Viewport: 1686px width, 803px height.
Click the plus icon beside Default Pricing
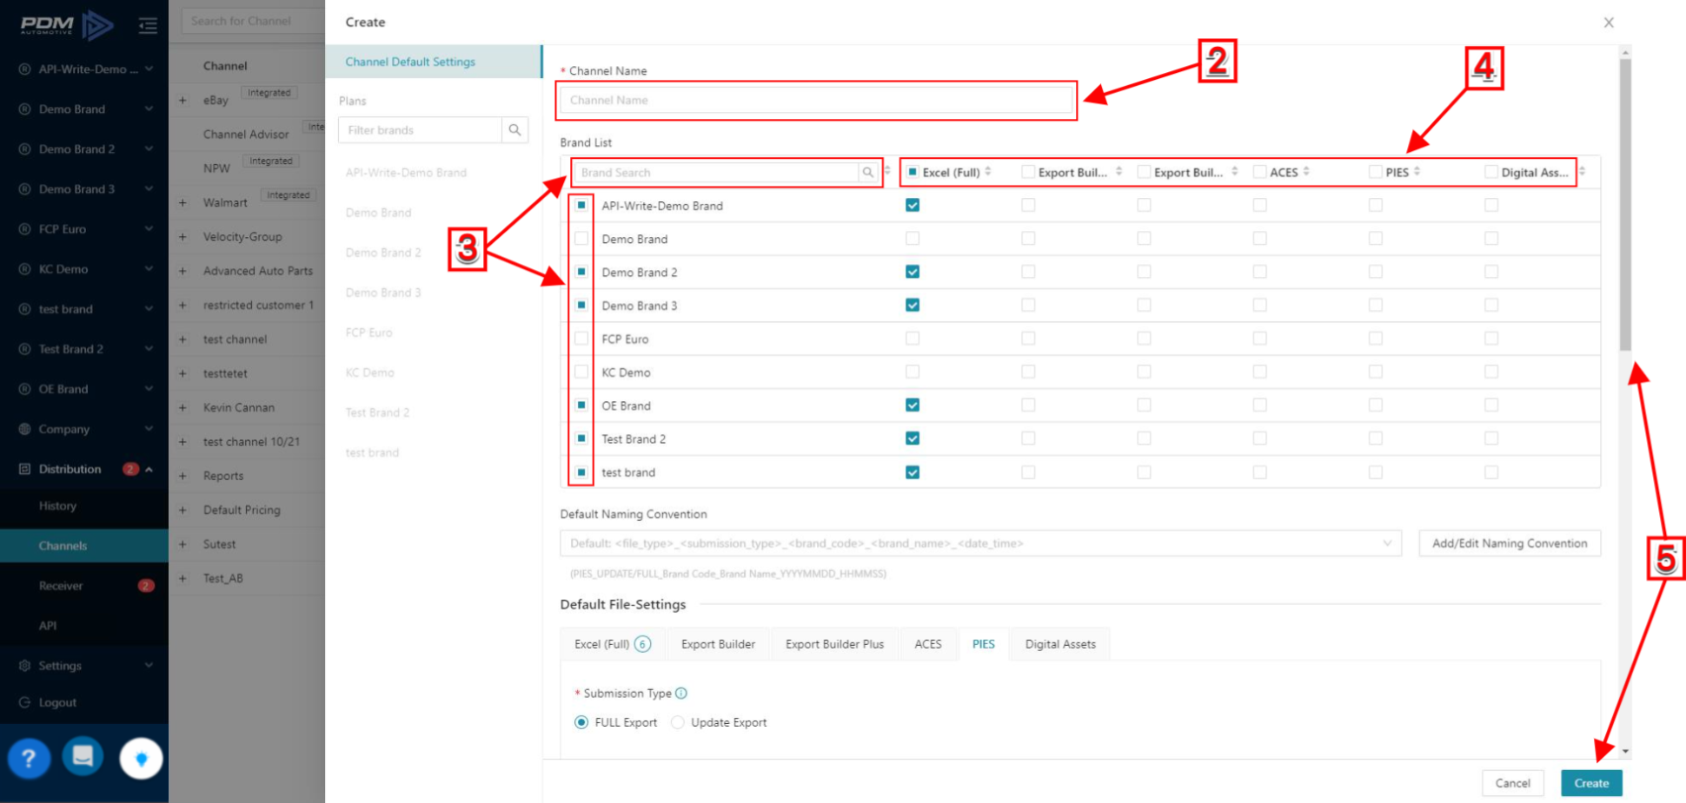tap(183, 510)
